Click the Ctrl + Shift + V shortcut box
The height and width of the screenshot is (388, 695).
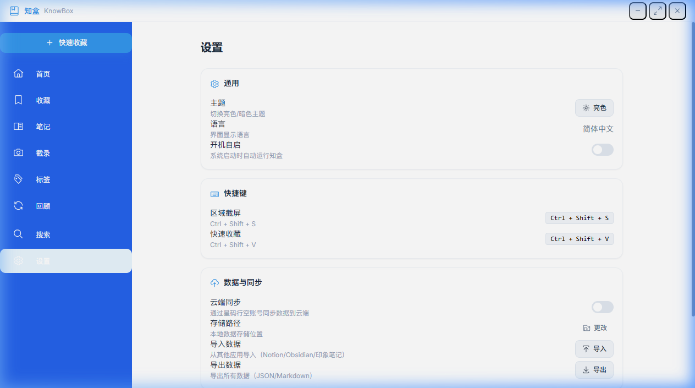580,239
